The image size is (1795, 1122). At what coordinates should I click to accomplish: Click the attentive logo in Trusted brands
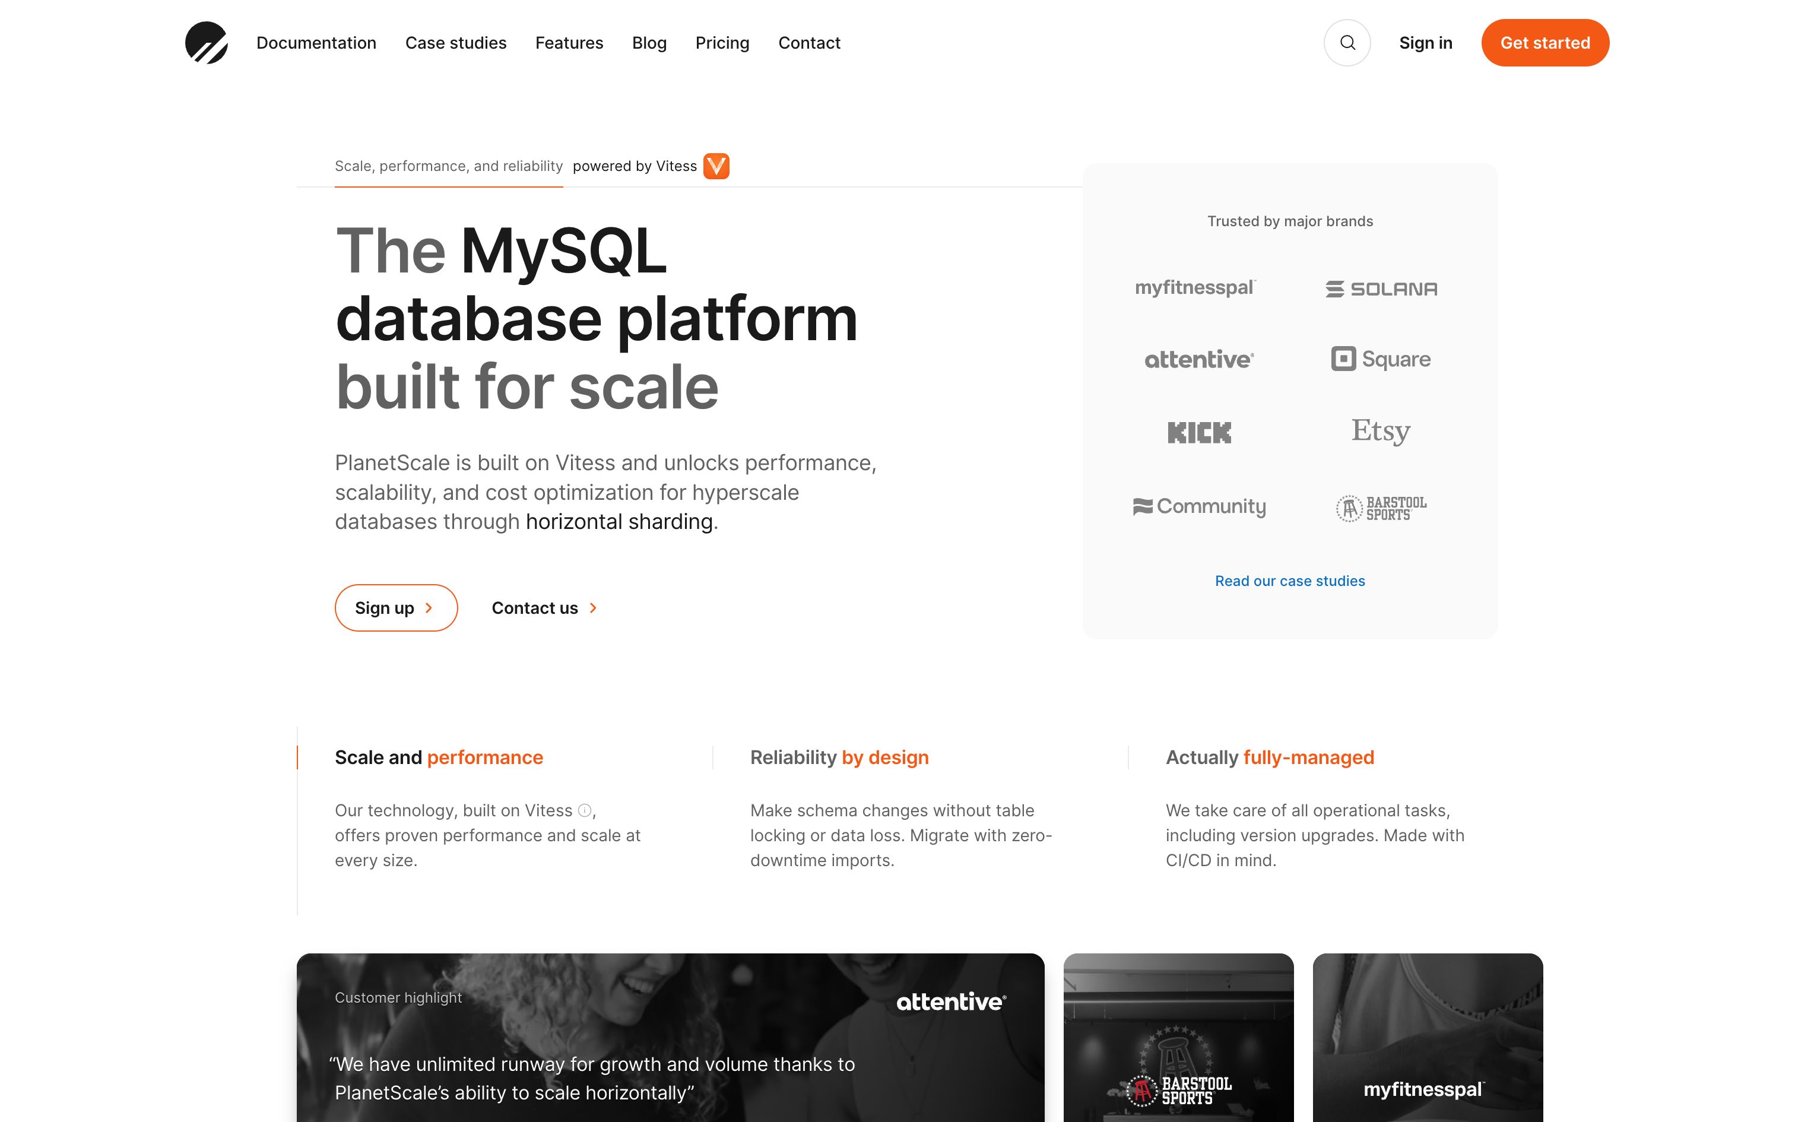[x=1200, y=359]
